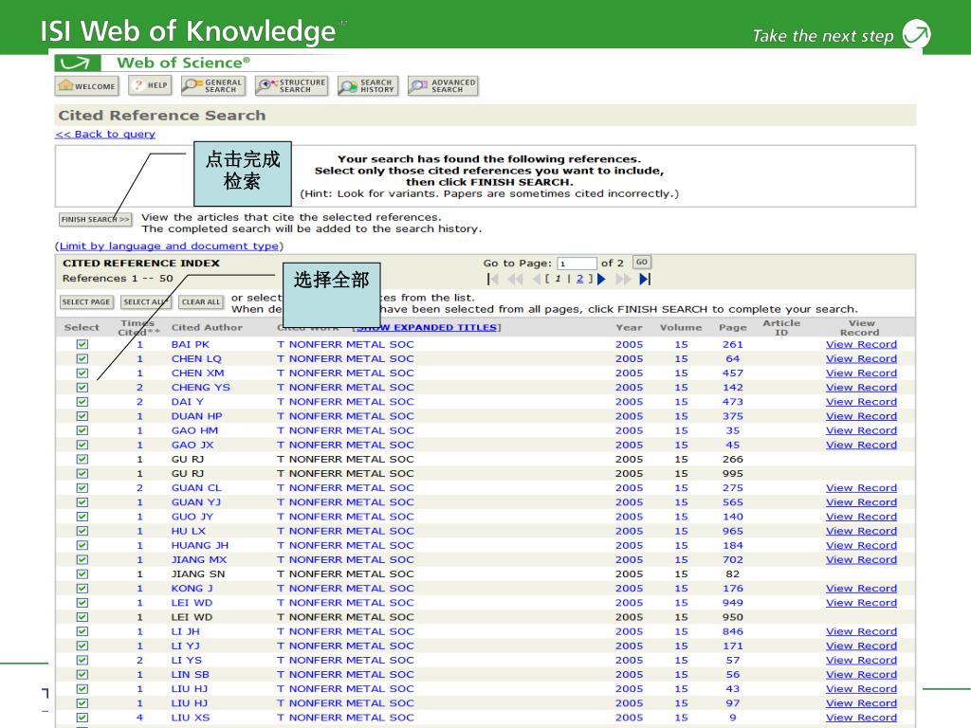The width and height of the screenshot is (971, 728).
Task: Open the Welcome page button
Action: (86, 86)
